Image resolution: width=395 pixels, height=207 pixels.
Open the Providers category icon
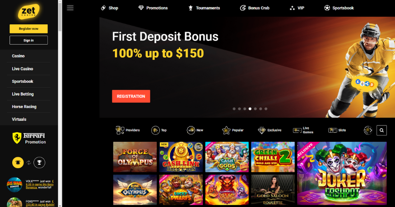[x=120, y=130]
